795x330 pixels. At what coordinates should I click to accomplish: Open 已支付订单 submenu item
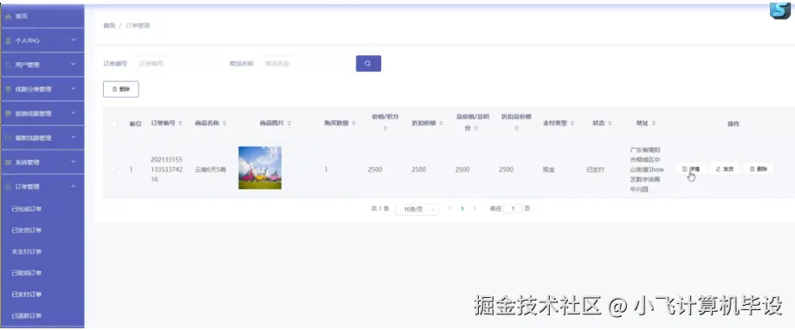tap(26, 294)
